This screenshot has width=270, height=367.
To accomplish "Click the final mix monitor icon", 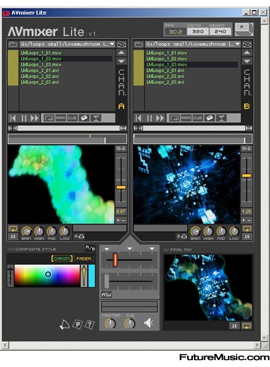I will (x=247, y=326).
